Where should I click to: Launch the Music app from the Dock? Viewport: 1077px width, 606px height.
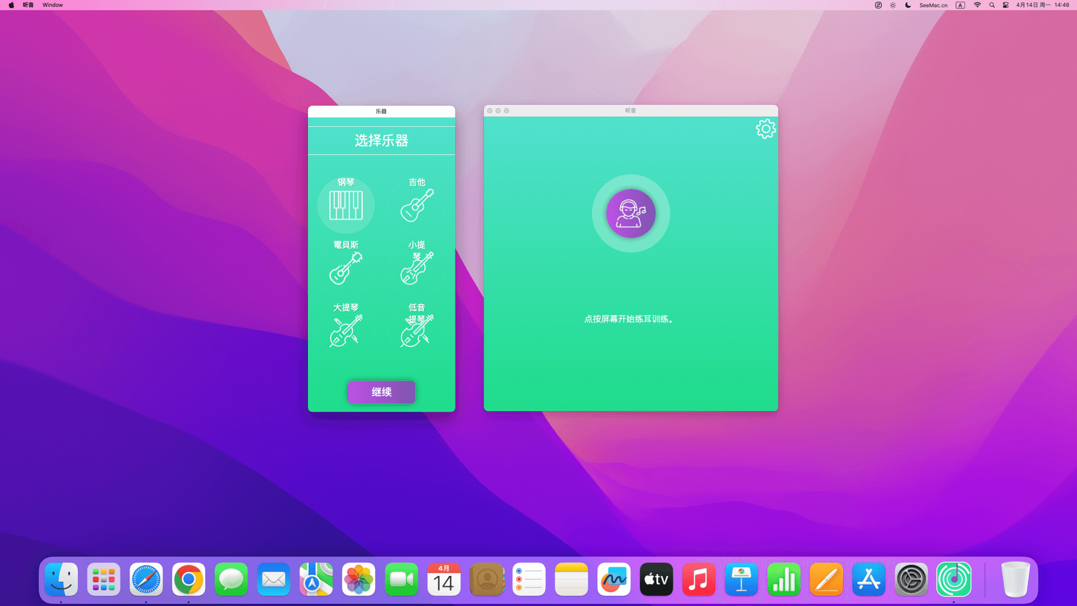pyautogui.click(x=698, y=580)
